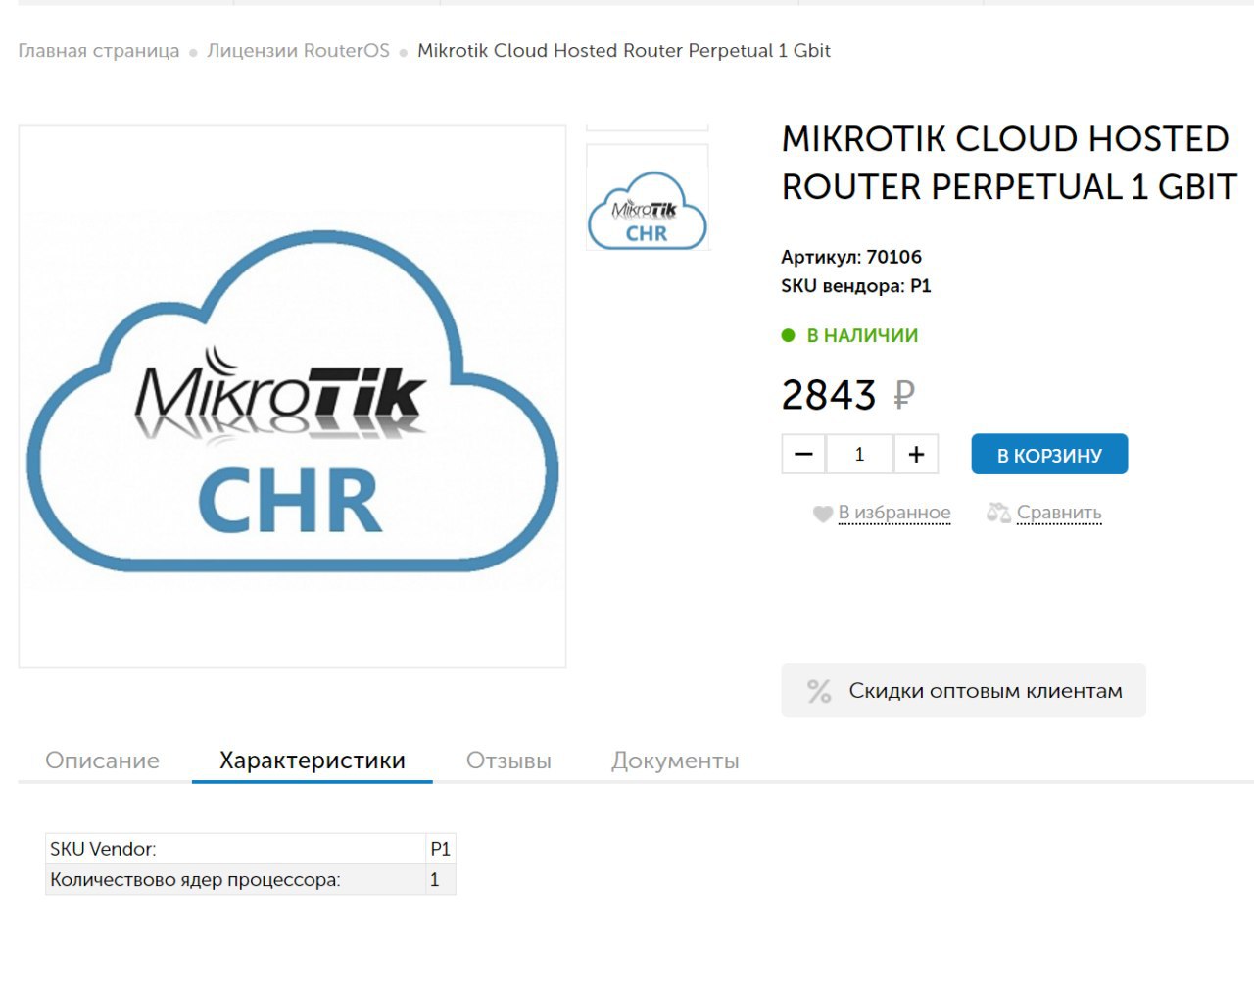Click the quantity input field
Screen dimensions: 1254x982
click(x=859, y=454)
